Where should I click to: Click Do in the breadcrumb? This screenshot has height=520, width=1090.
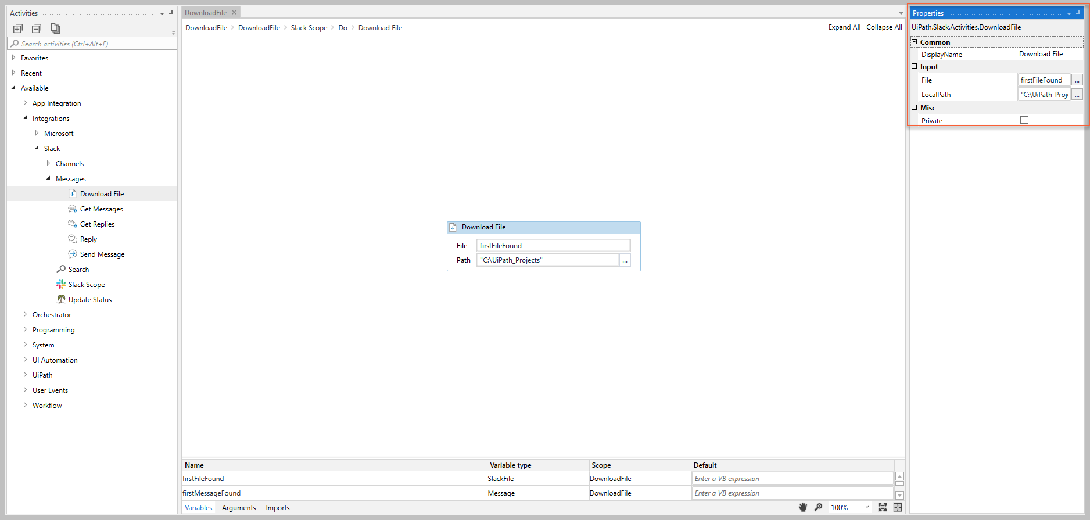tap(343, 27)
